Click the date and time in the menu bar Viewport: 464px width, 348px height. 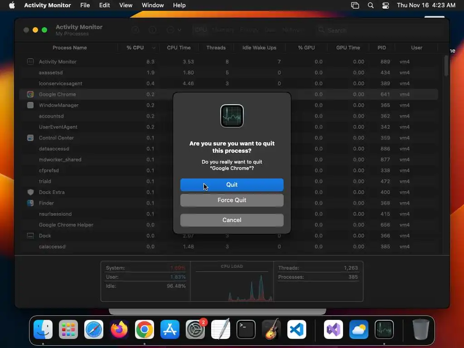point(426,5)
